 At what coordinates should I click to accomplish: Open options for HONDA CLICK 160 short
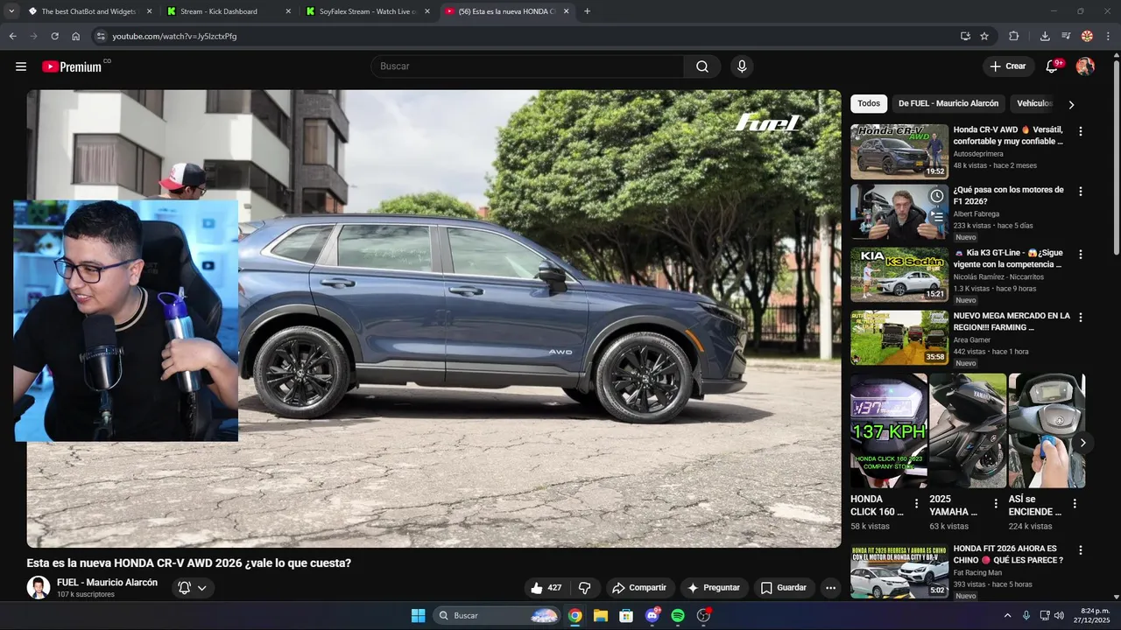tap(917, 503)
